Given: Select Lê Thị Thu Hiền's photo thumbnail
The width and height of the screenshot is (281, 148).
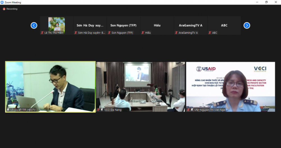Looking at the screenshot, I should tap(56, 24).
